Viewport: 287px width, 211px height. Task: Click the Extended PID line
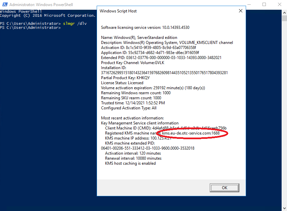click(161, 58)
